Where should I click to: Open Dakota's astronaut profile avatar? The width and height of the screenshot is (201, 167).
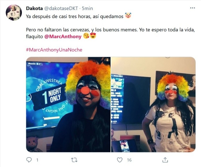(14, 13)
